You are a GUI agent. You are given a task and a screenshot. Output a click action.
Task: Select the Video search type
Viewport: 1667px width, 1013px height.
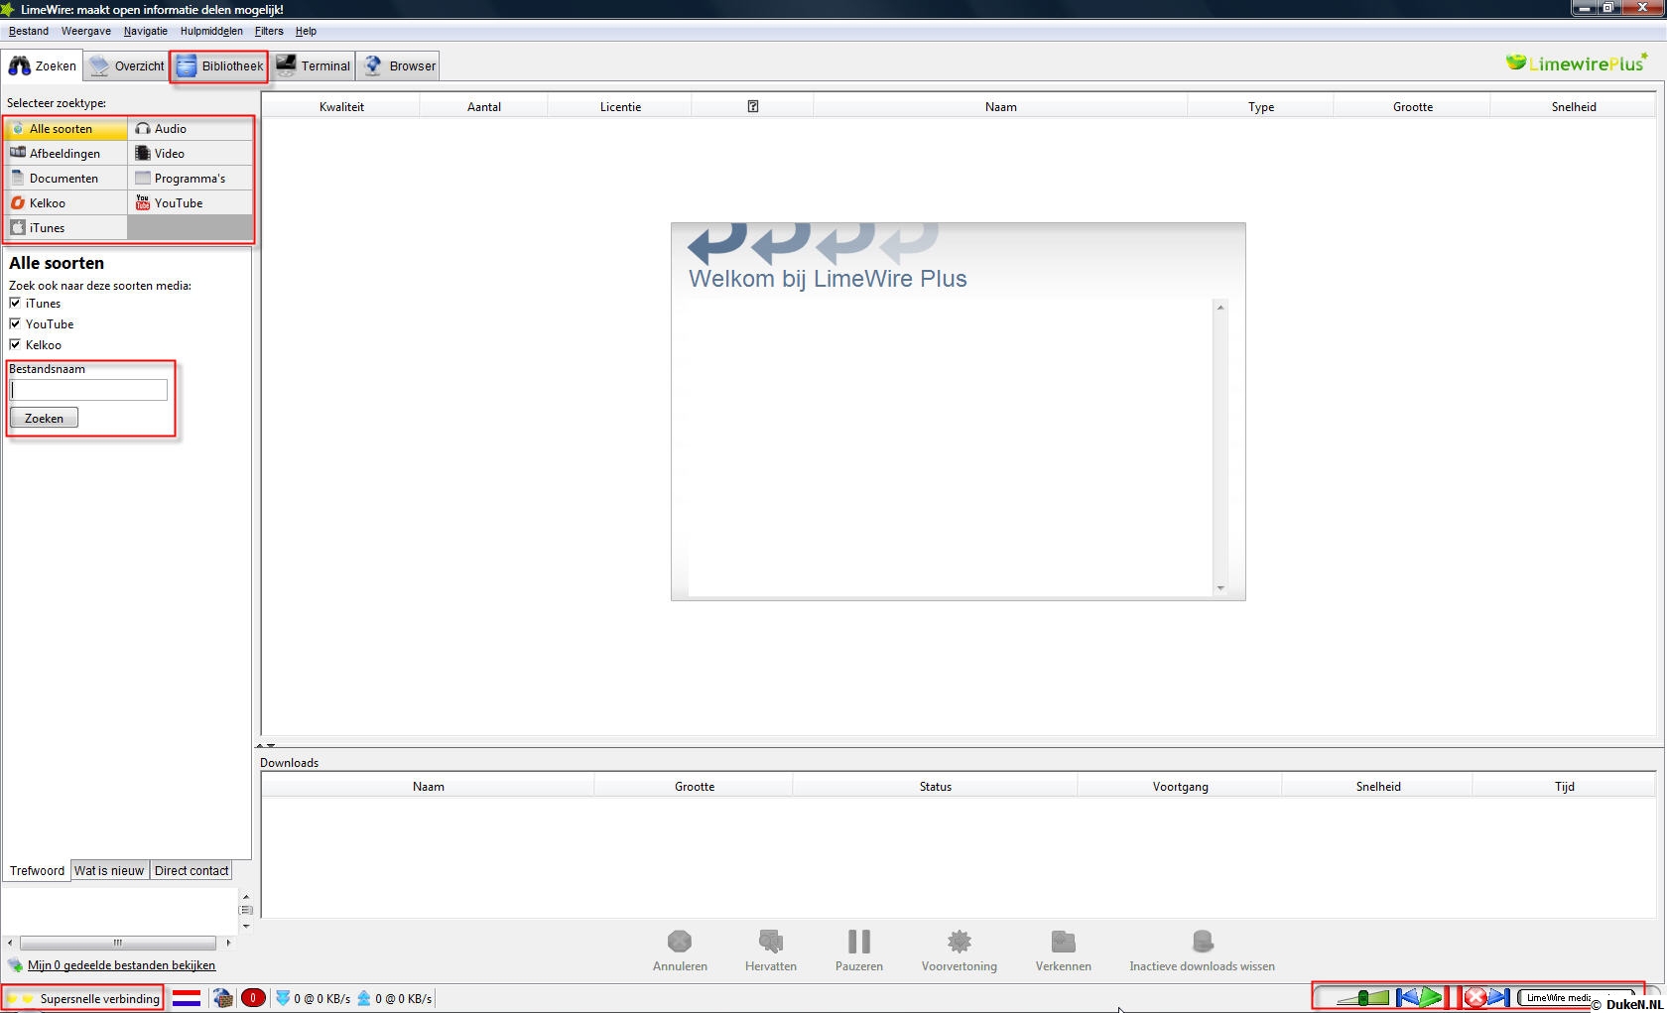click(190, 154)
